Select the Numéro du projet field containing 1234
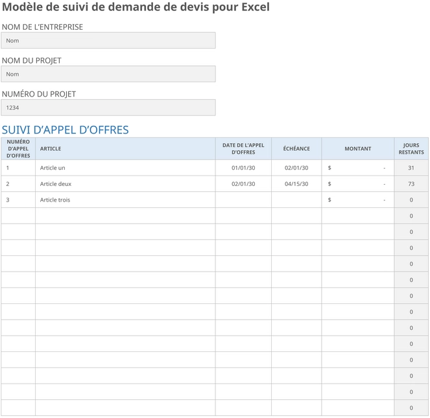The width and height of the screenshot is (430, 418). [108, 108]
